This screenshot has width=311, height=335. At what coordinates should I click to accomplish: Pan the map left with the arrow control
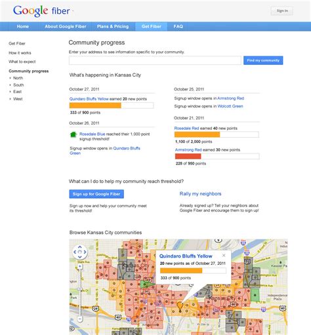[75, 252]
